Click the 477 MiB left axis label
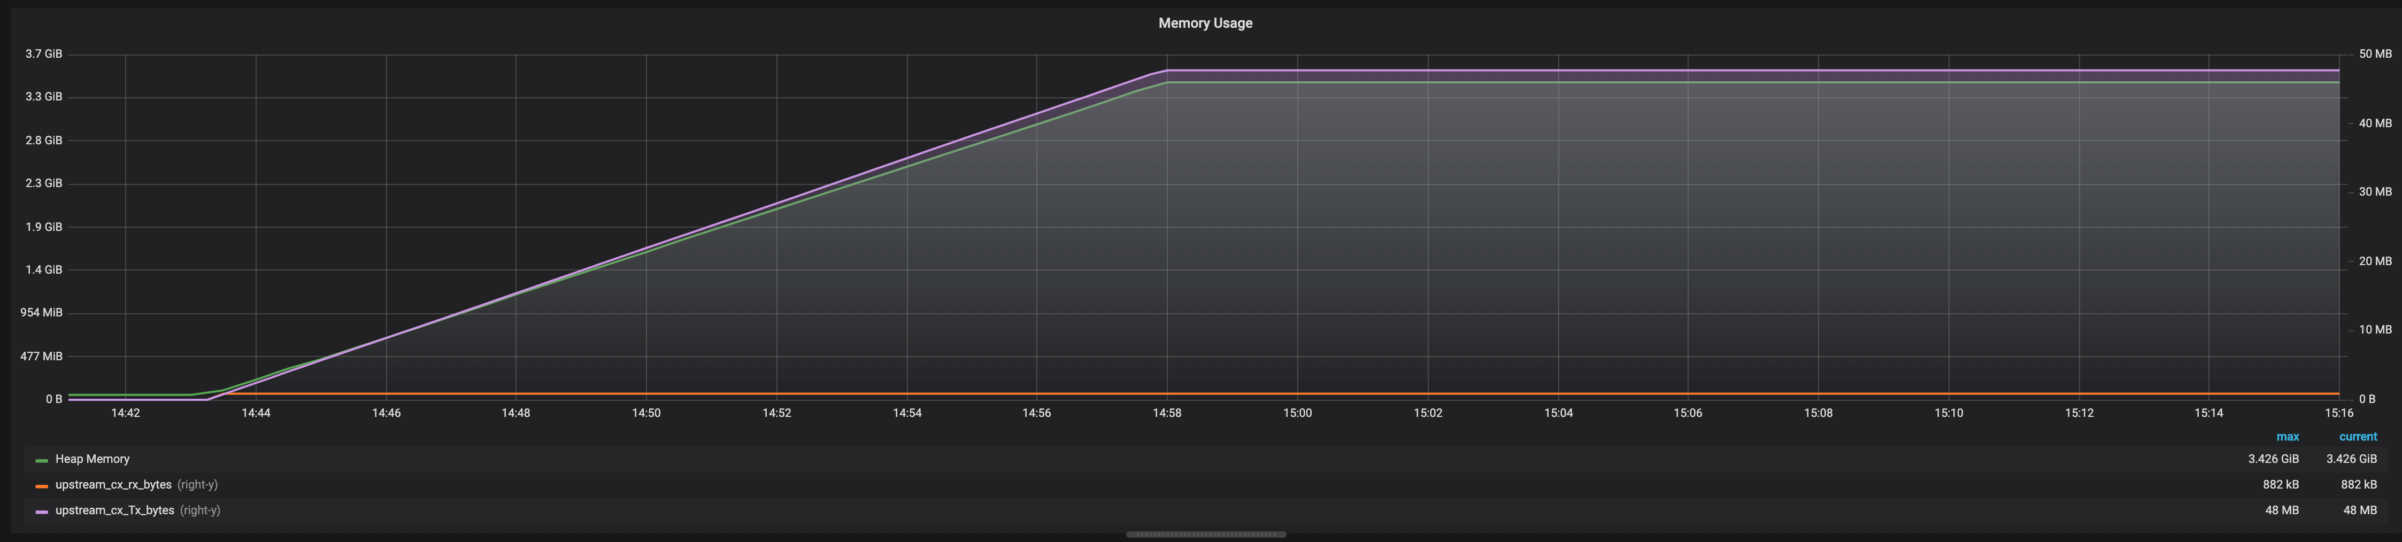The image size is (2402, 542). pyautogui.click(x=42, y=357)
